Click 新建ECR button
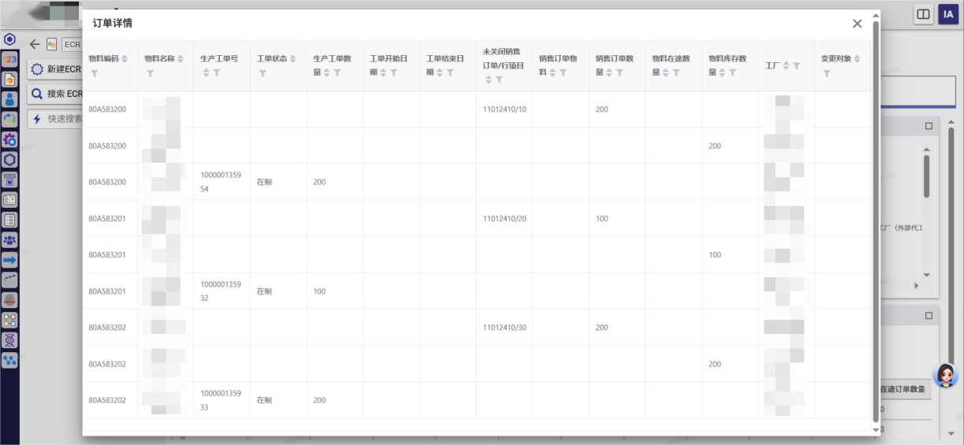Screen dimensions: 964x445 (55, 69)
